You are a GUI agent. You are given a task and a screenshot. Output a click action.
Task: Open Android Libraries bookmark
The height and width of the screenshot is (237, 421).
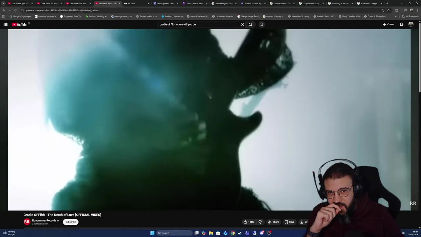pos(173,16)
